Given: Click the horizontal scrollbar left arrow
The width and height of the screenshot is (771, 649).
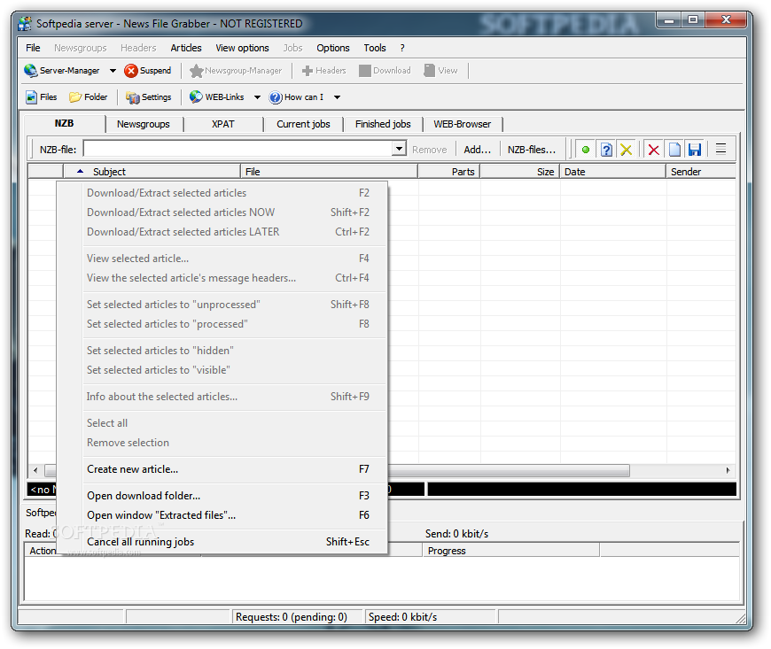Looking at the screenshot, I should (35, 470).
